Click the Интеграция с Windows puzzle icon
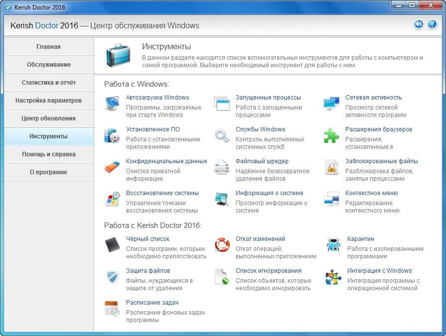This screenshot has width=446, height=336. (333, 277)
